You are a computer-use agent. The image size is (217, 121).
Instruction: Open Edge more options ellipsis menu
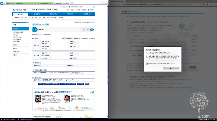(215, 4)
